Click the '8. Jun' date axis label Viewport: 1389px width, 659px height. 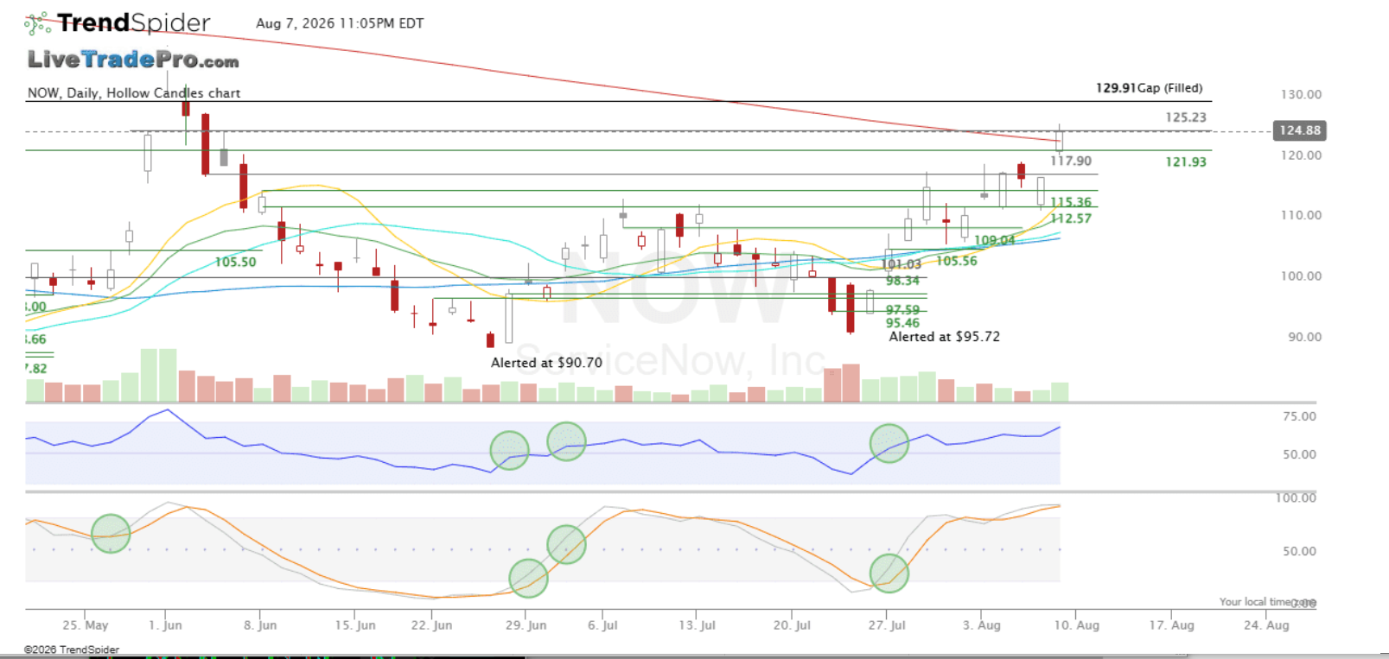point(260,625)
